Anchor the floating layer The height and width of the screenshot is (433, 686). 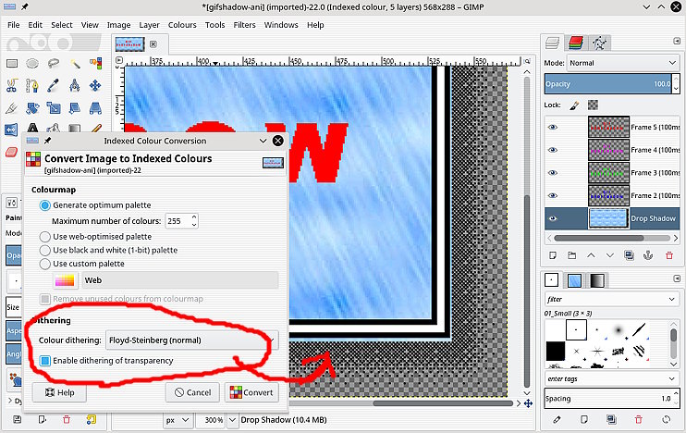click(648, 255)
